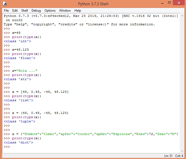This screenshot has width=186, height=159.
Task: Click the Col: 4 status bar indicator
Action: (x=179, y=156)
